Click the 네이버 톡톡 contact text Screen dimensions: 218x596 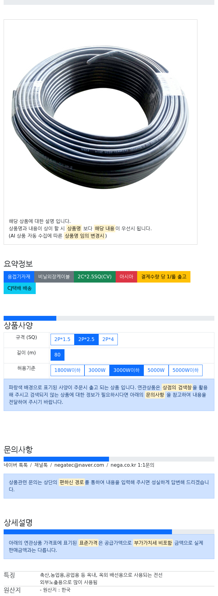16,465
